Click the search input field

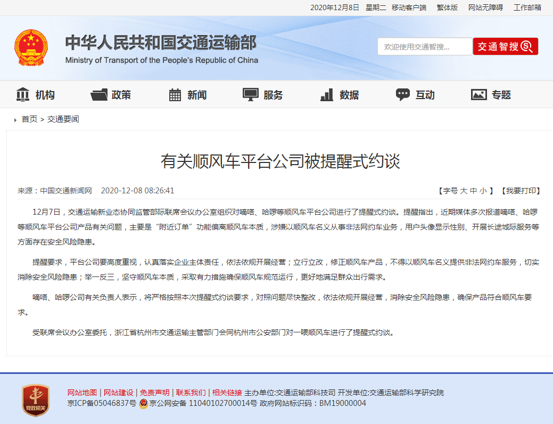point(424,46)
